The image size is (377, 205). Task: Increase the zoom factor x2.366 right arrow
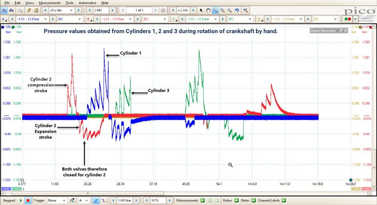point(193,10)
